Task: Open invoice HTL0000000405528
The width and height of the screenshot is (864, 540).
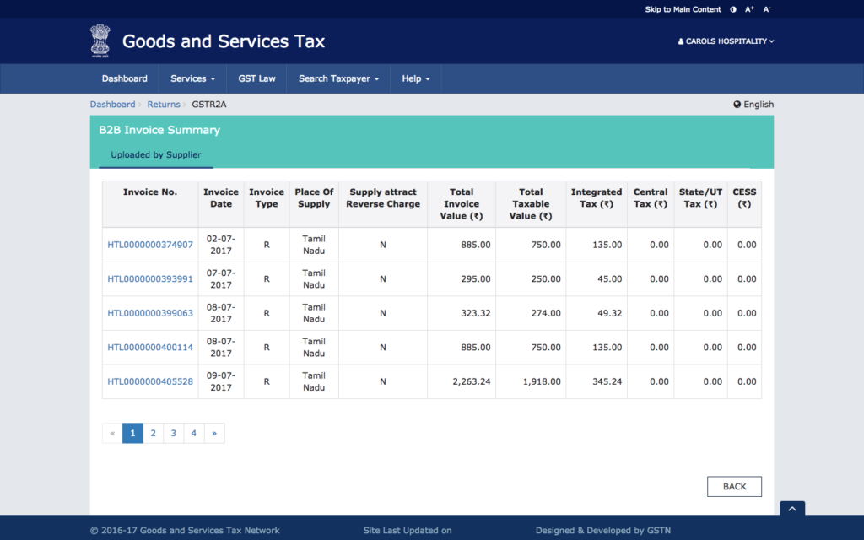Action: tap(150, 381)
